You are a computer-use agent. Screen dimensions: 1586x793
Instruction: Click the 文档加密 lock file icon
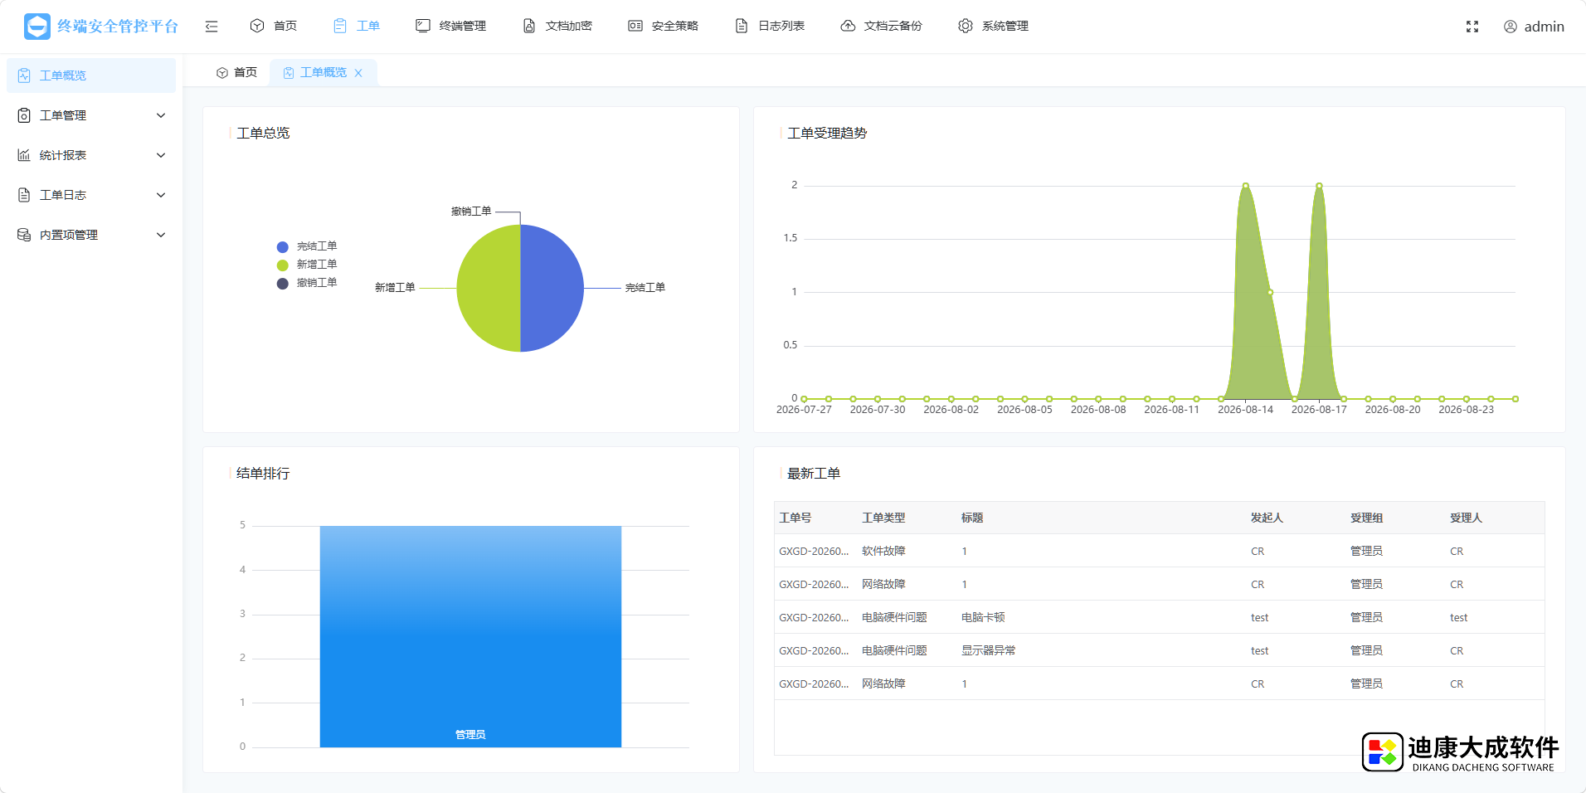pyautogui.click(x=529, y=26)
